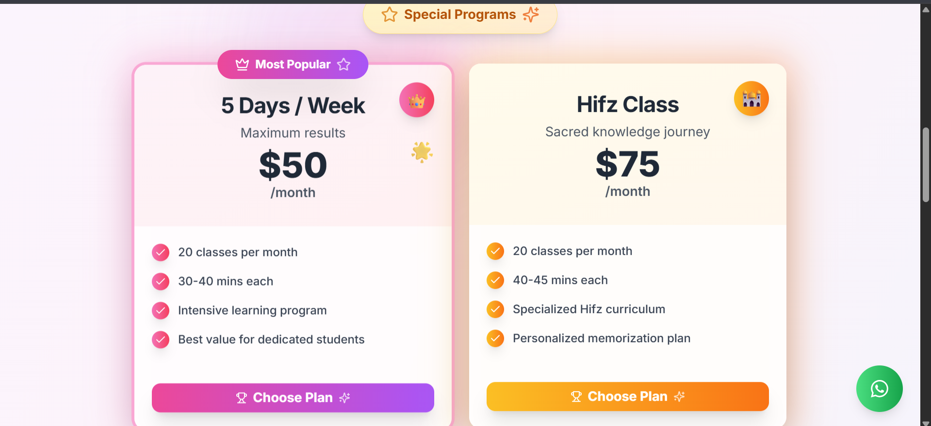931x426 pixels.
Task: Click orange checkmark beside Specialized Hifz curriculum
Action: (x=495, y=309)
